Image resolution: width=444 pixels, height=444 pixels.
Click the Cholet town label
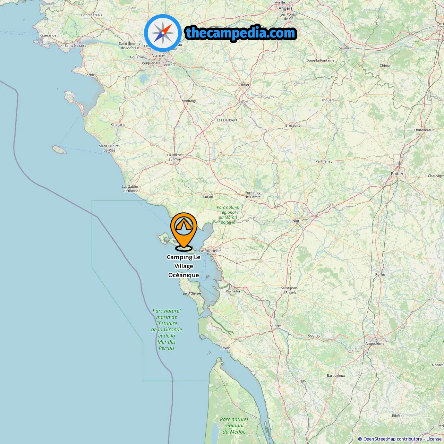pos(244,85)
